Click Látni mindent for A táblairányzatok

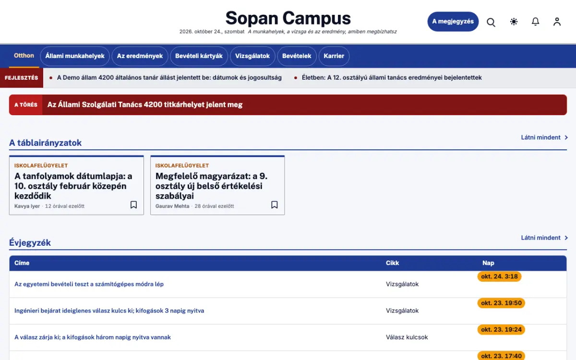click(x=544, y=137)
